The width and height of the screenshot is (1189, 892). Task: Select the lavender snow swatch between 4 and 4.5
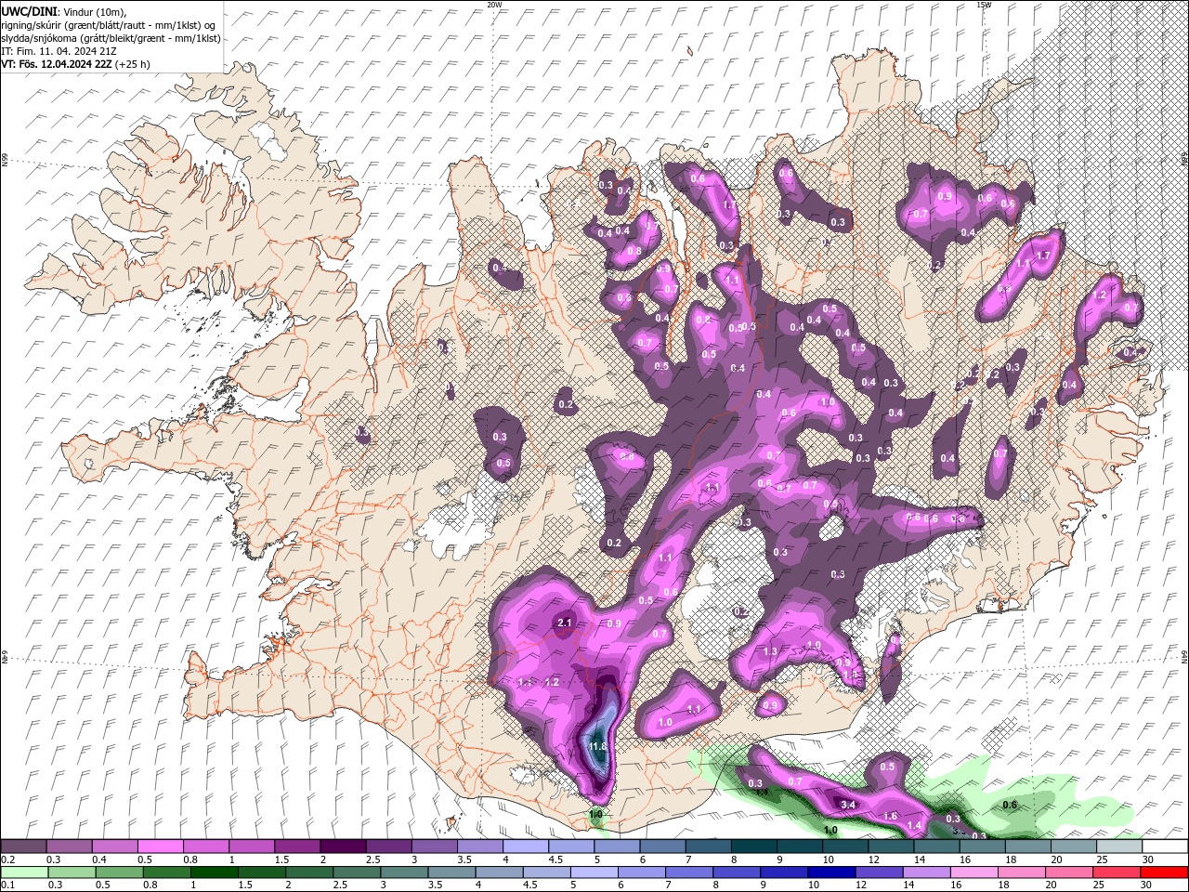[x=525, y=846]
